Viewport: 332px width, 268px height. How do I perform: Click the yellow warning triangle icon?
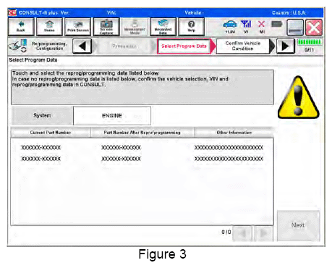point(299,97)
